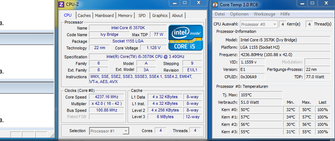Click the Core Speed value 4237.16 MHz
This screenshot has width=335, height=141.
pos(106,97)
